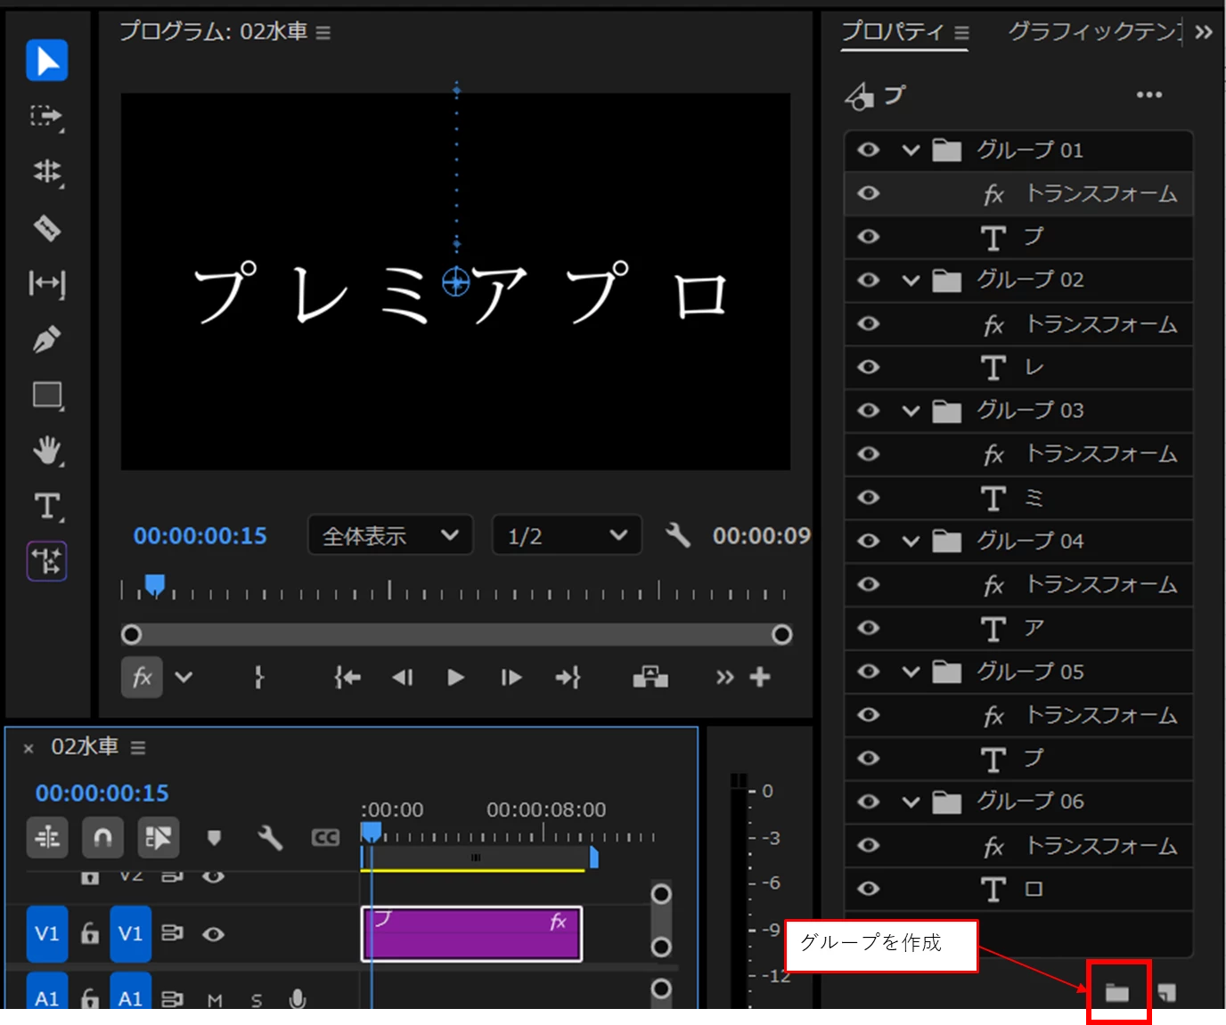The width and height of the screenshot is (1226, 1025).
Task: Collapse グループ 05 chevron
Action: (x=911, y=671)
